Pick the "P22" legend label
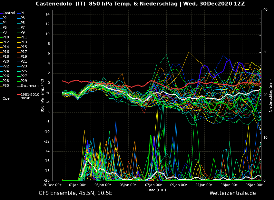The height and width of the screenshot is (200, 274). click(5, 66)
